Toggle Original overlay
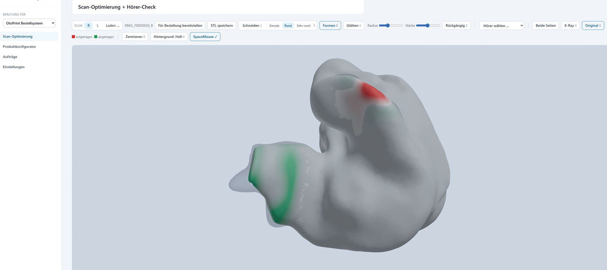The image size is (607, 270). click(593, 26)
